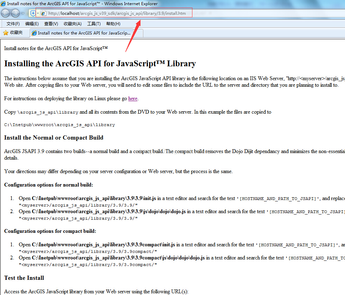The height and width of the screenshot is (295, 345).
Task: Click heading 'Install the Normal or Compact Build'
Action: coord(54,138)
